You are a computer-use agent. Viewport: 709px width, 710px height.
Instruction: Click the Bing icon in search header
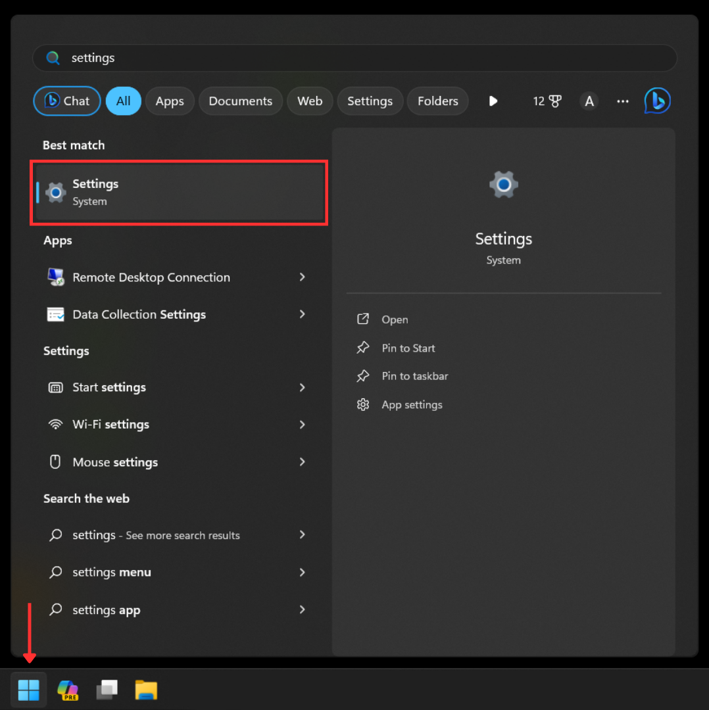pyautogui.click(x=657, y=101)
